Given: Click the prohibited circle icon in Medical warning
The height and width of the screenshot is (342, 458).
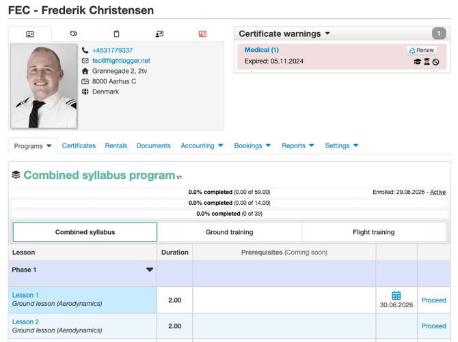Looking at the screenshot, I should (x=436, y=62).
